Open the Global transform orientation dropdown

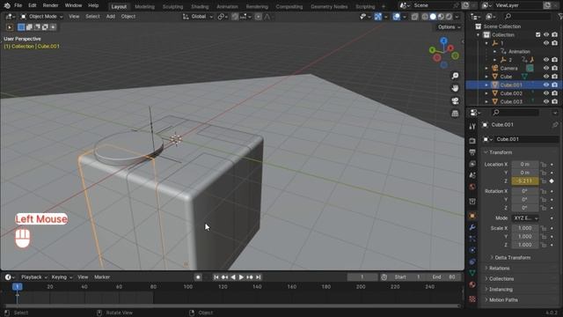coord(198,17)
